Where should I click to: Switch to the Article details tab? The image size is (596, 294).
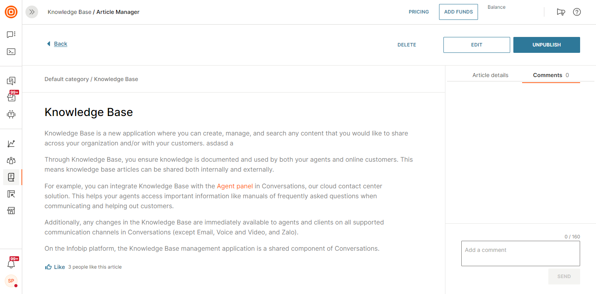(x=490, y=75)
